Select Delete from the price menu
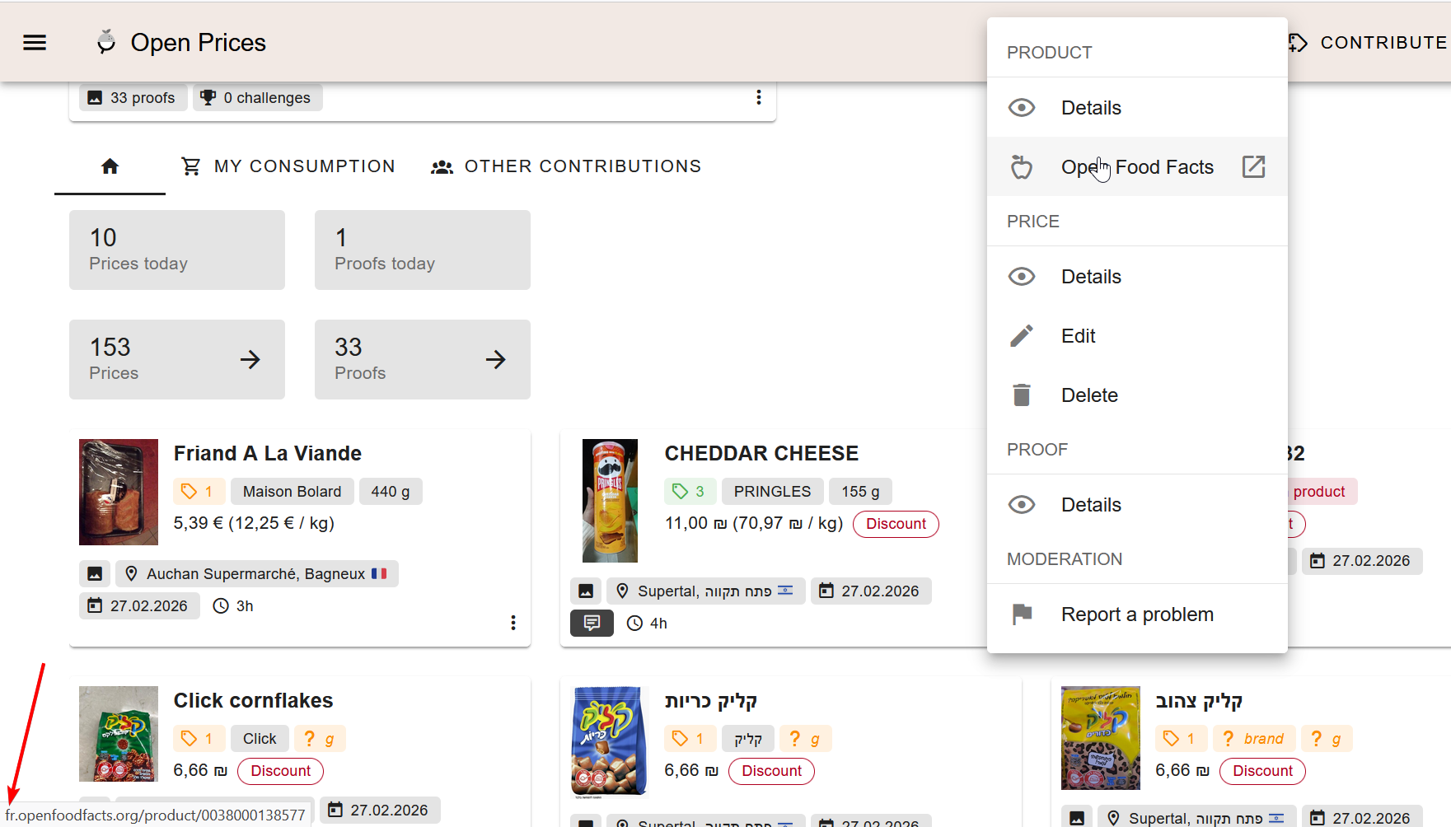The image size is (1451, 827). (1088, 395)
